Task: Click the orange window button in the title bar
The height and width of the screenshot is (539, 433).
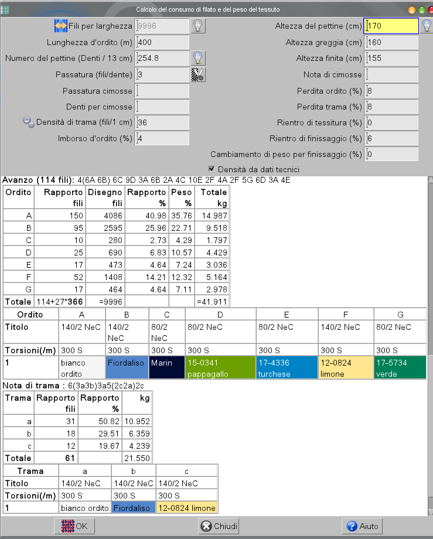Action: pyautogui.click(x=412, y=10)
